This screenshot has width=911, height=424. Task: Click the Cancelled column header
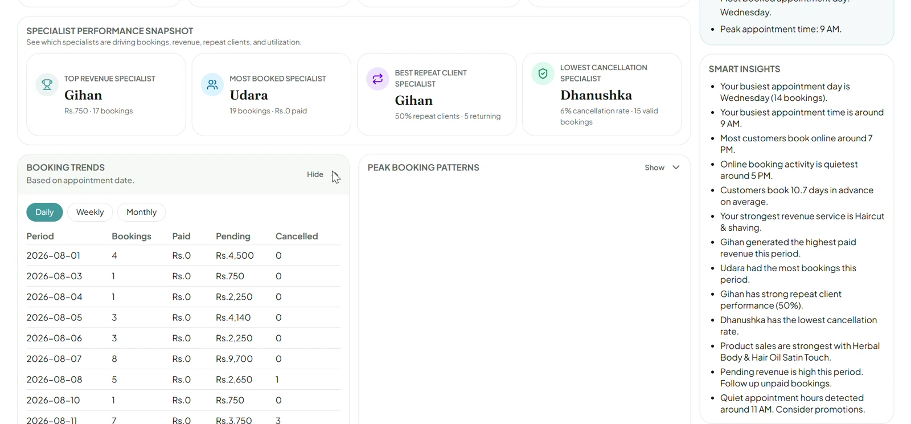click(x=297, y=237)
